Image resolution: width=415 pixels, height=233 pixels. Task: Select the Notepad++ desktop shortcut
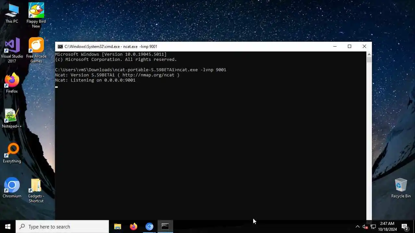point(12,118)
